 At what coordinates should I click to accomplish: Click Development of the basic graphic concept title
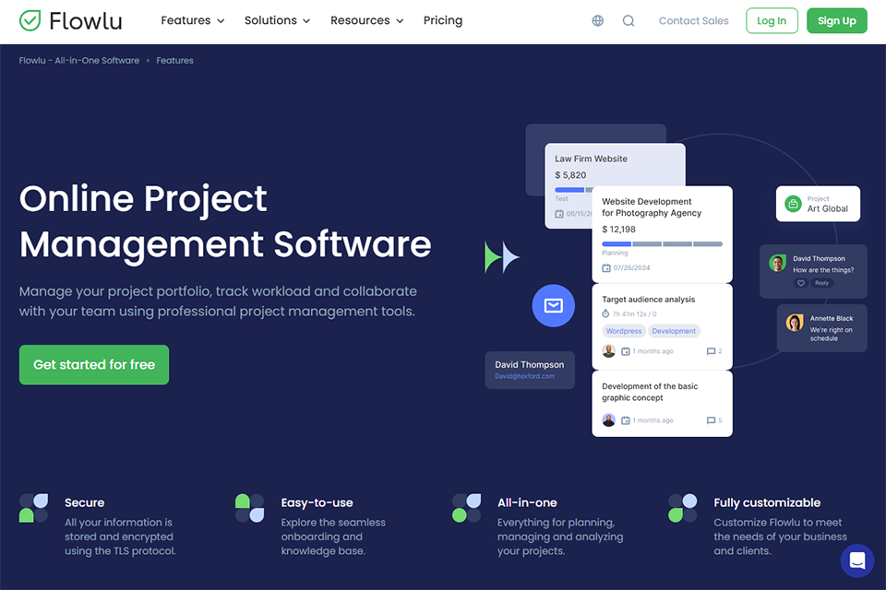650,392
